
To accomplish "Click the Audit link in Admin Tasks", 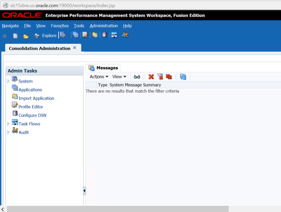I will [x=24, y=133].
